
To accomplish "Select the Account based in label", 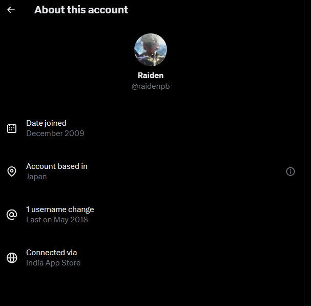I will coord(57,166).
